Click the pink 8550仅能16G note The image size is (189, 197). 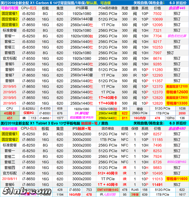pyautogui.click(x=177, y=162)
